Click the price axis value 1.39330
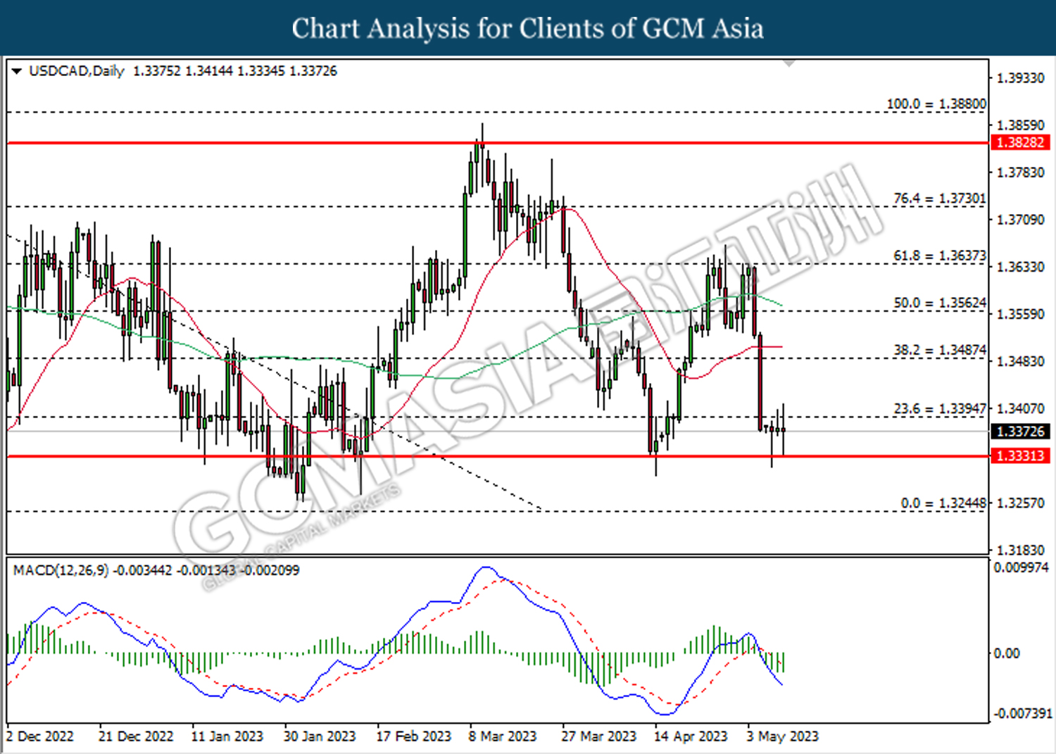 1021,78
